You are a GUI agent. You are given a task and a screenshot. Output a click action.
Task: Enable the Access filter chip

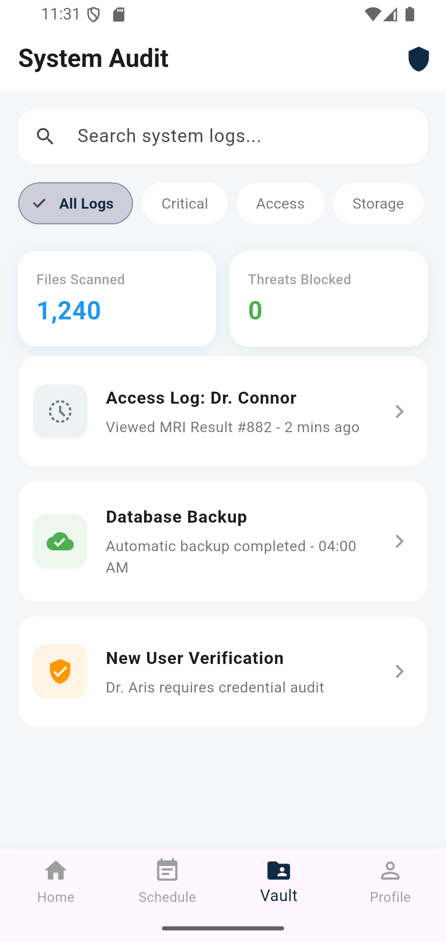coord(280,203)
